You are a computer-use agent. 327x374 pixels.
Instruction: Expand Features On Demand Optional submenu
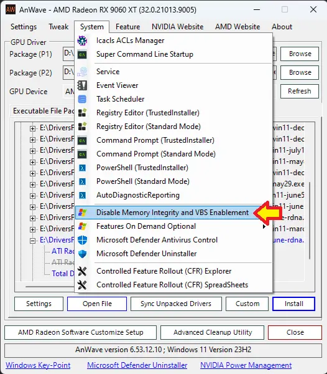pos(173,226)
